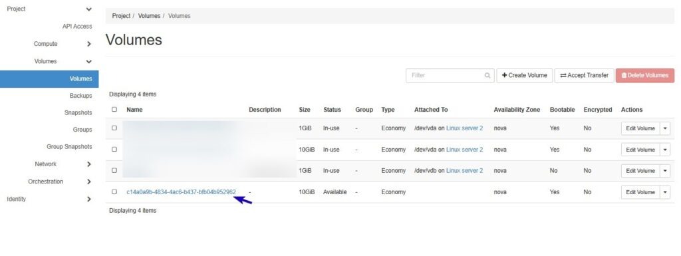Image resolution: width=681 pixels, height=256 pixels.
Task: Click the Name column header
Action: coord(134,110)
